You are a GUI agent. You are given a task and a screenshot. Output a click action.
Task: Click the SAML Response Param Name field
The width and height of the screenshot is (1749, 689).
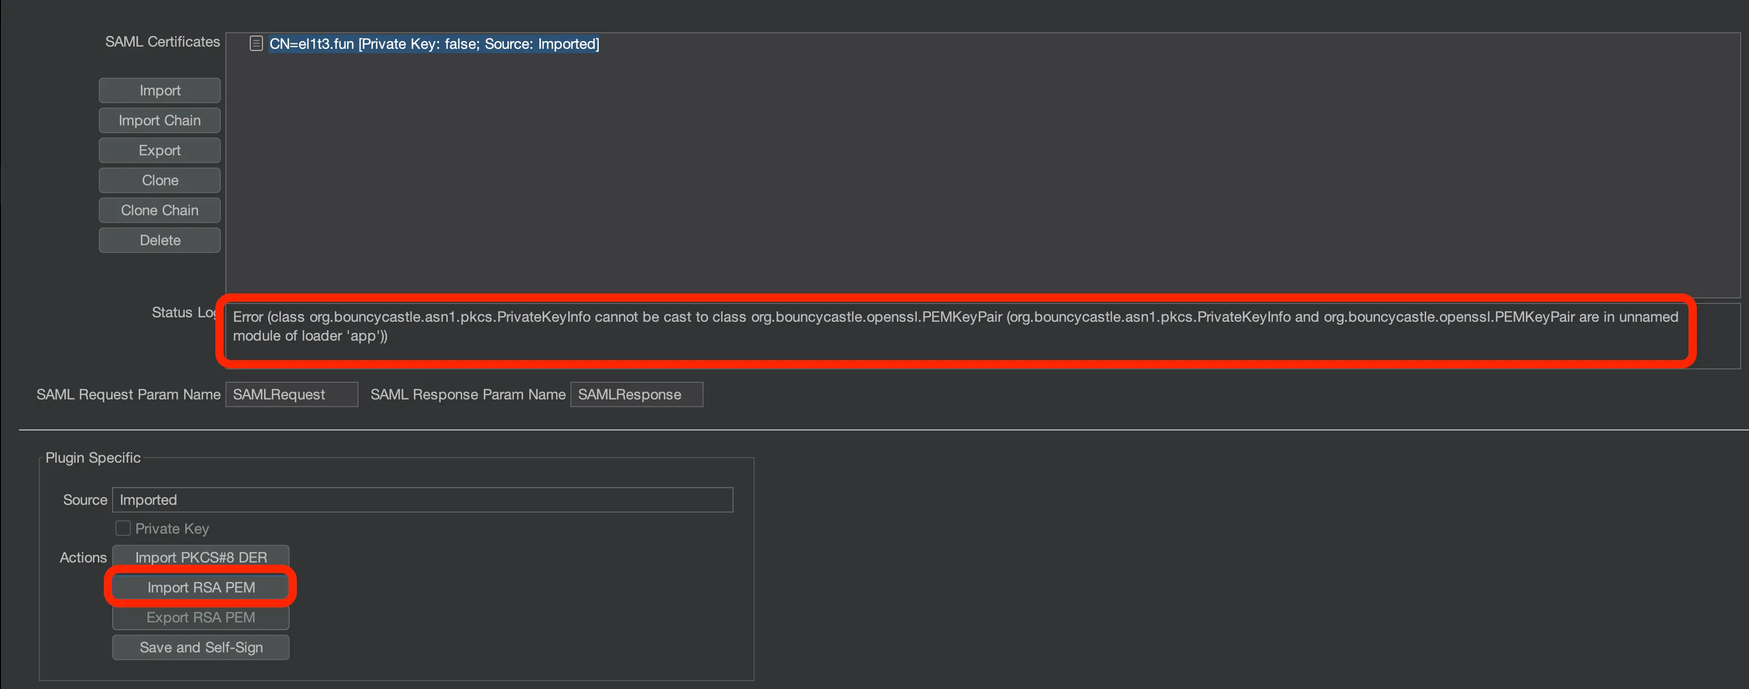point(636,394)
